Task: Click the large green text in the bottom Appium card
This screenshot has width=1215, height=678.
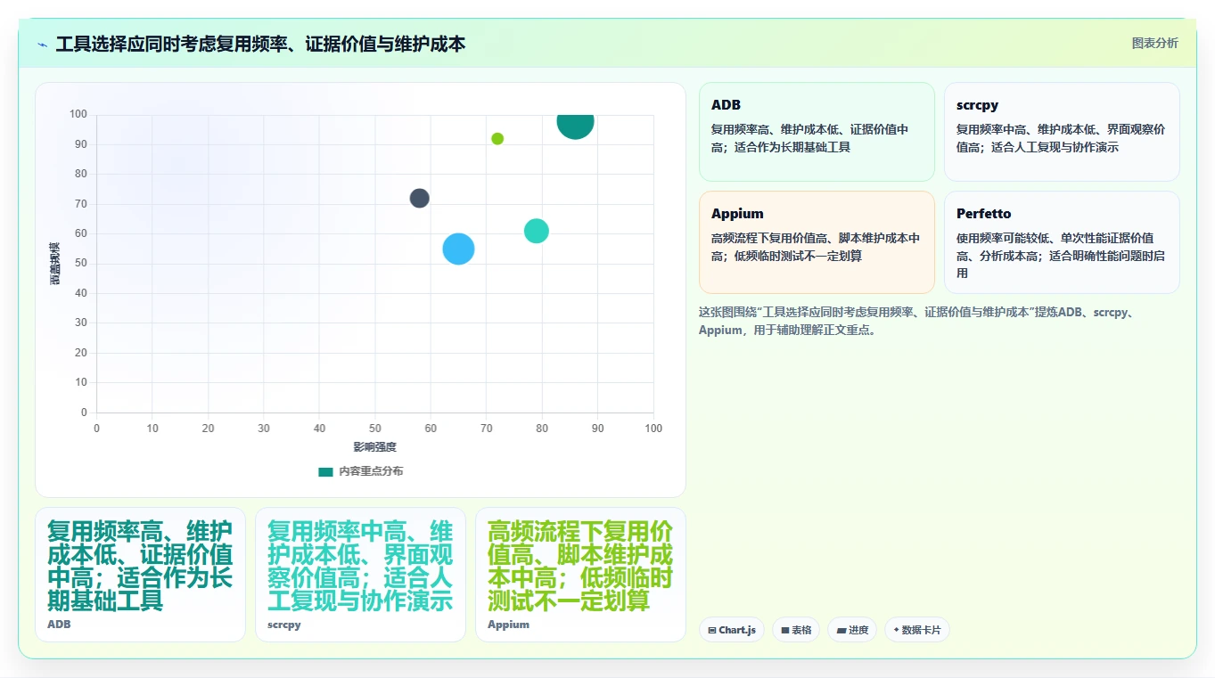Action: (580, 566)
